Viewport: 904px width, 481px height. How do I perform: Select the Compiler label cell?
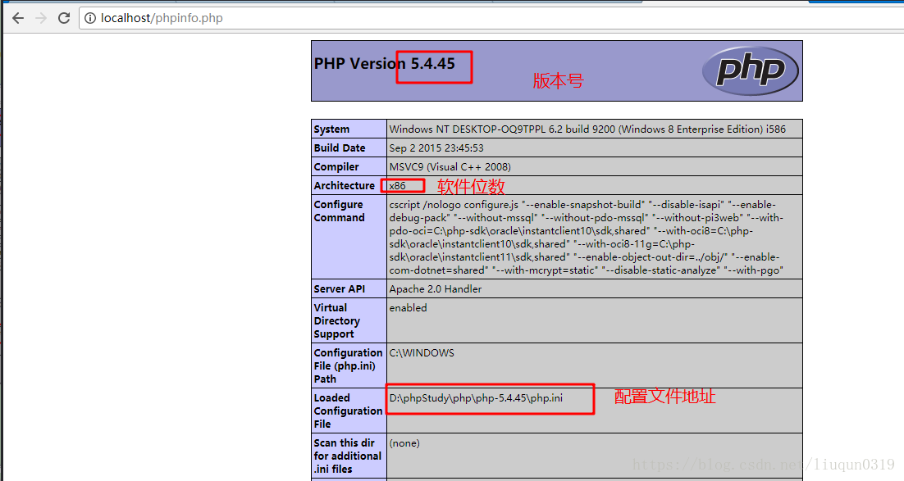(x=349, y=167)
